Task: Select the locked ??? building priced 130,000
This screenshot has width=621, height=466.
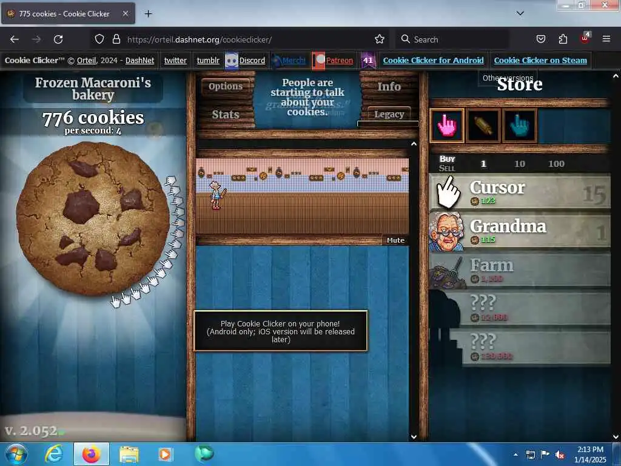Action: tap(520, 348)
